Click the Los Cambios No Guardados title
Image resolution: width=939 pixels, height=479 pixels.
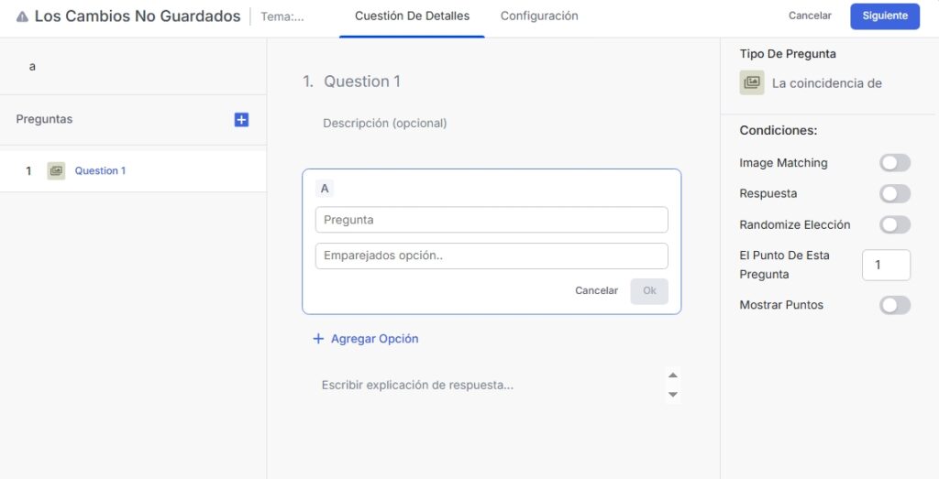pos(138,16)
